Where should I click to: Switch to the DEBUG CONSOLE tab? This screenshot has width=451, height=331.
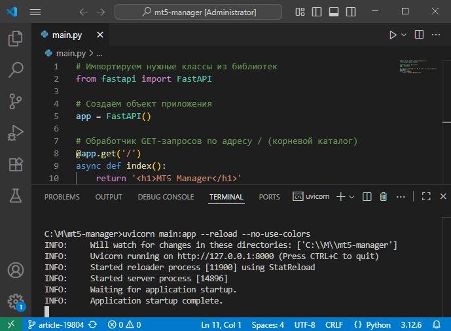click(166, 197)
